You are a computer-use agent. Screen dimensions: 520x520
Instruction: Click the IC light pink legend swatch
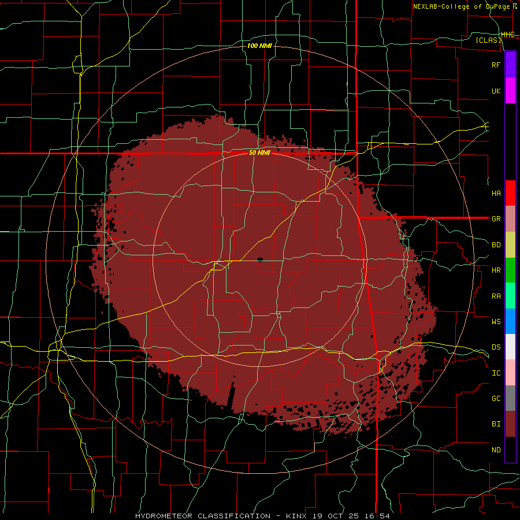(510, 373)
